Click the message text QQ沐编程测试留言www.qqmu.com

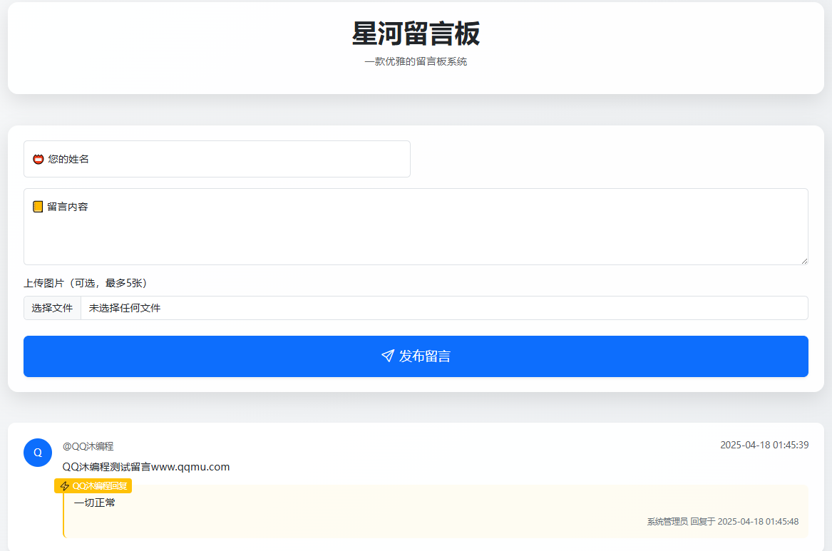point(146,467)
